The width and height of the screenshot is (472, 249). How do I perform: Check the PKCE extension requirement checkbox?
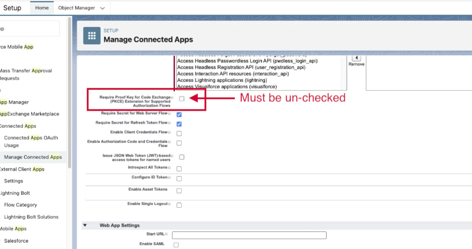[182, 99]
